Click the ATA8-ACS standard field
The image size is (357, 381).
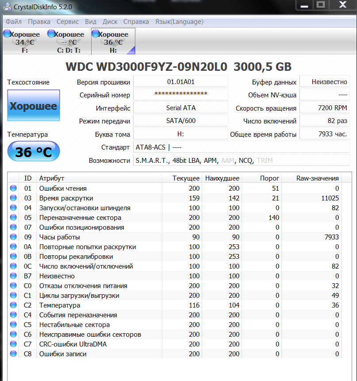[242, 147]
